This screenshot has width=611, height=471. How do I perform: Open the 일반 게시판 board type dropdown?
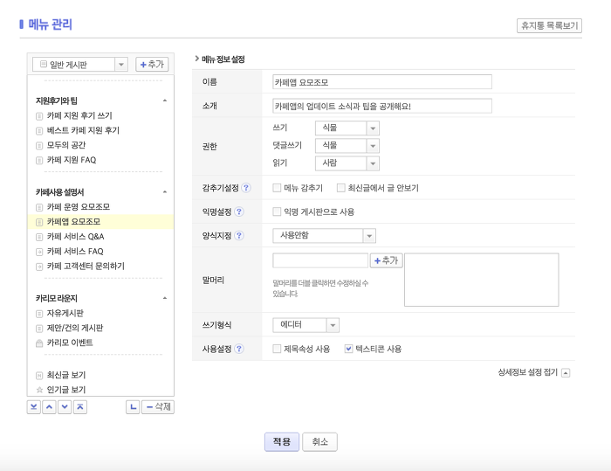click(120, 65)
